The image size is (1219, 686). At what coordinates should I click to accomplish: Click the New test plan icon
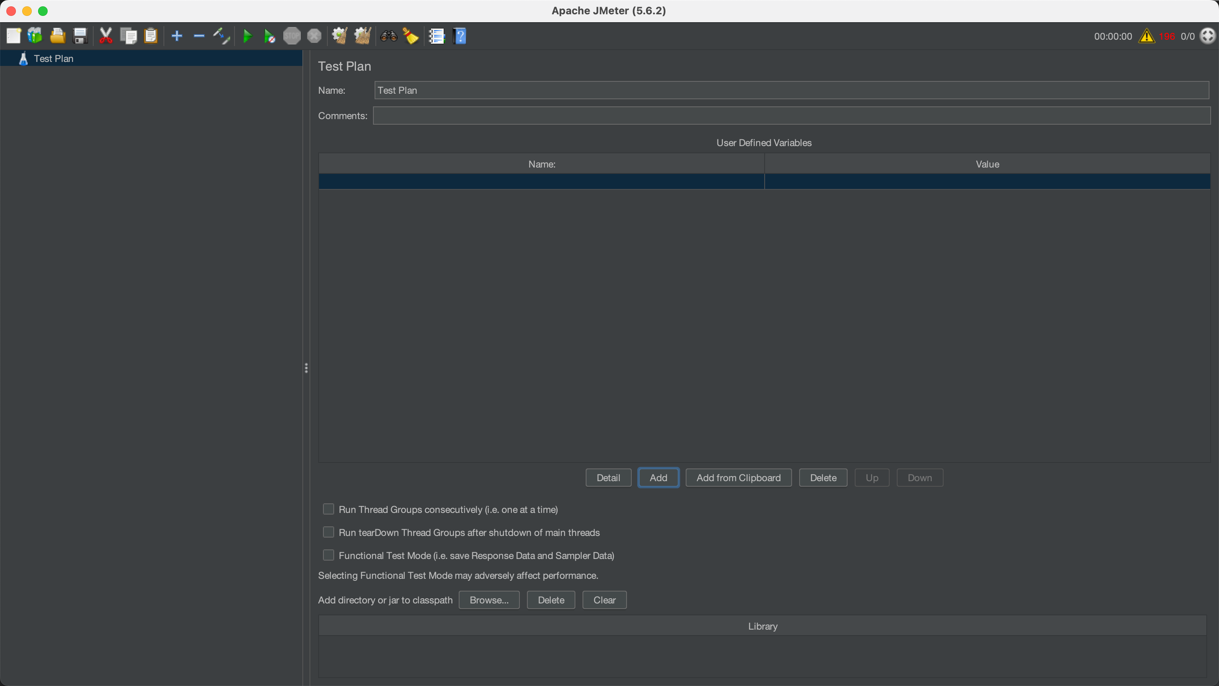pyautogui.click(x=13, y=36)
